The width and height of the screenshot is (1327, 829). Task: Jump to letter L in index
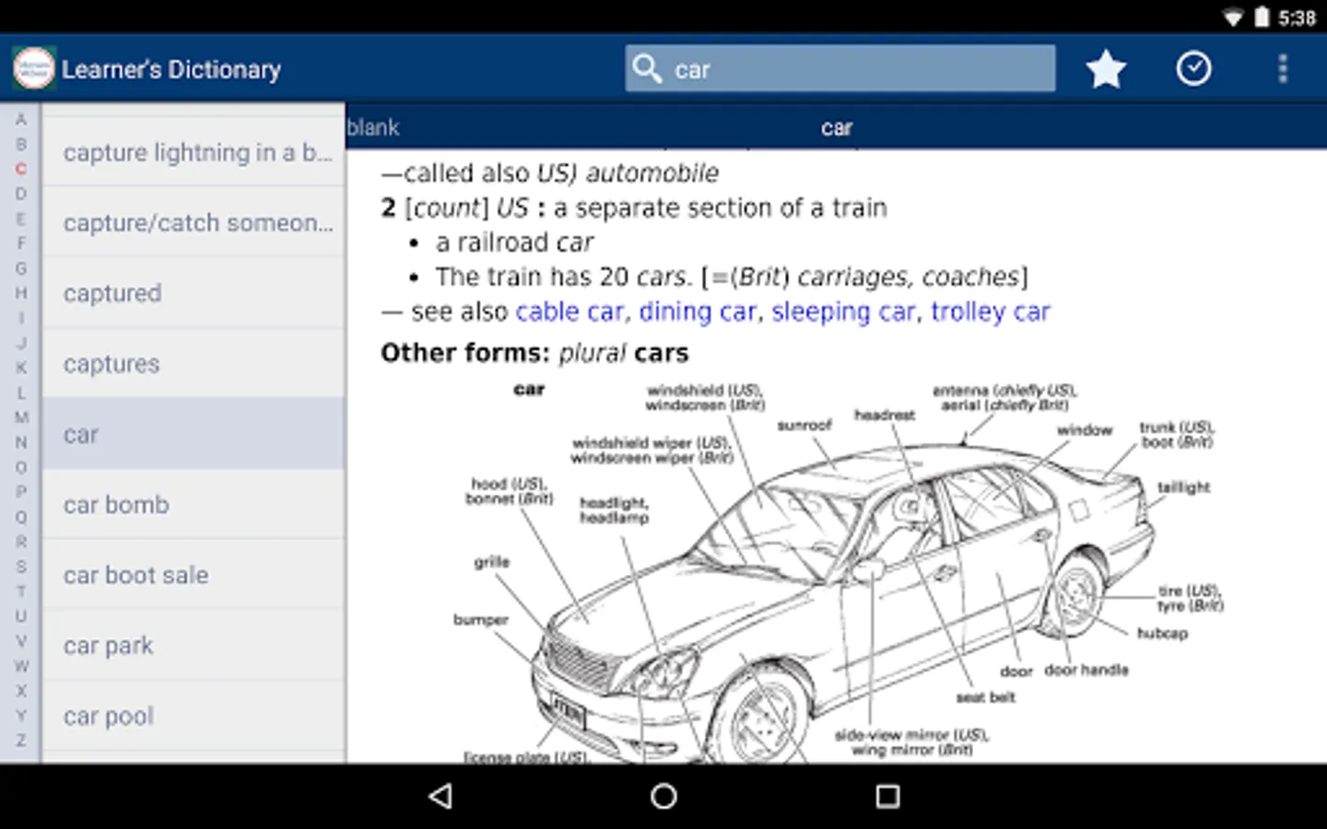pyautogui.click(x=20, y=392)
